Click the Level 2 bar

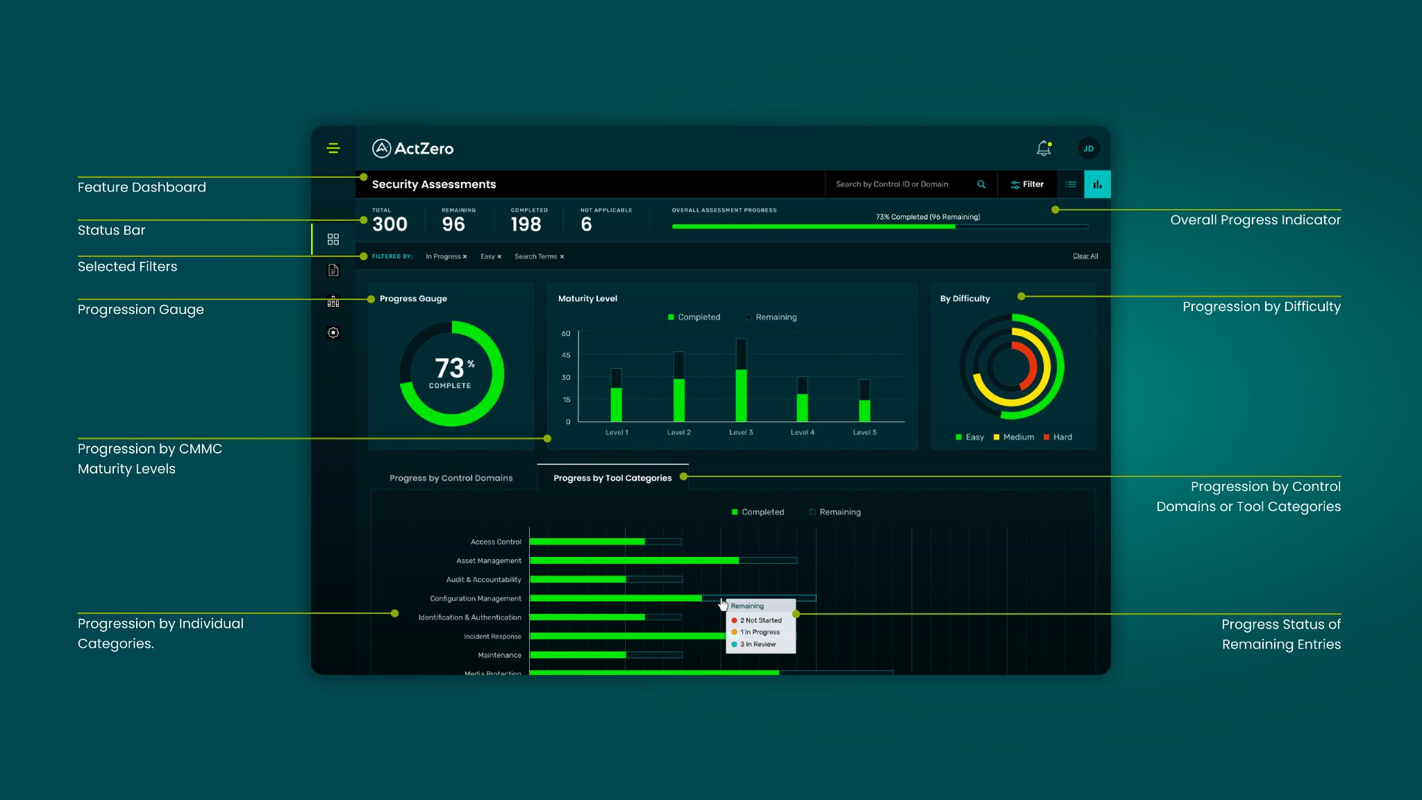678,387
